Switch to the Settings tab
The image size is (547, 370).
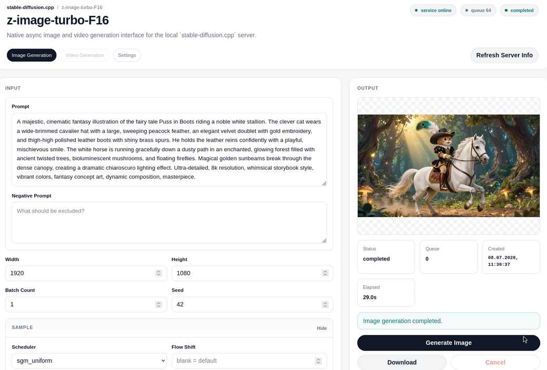click(x=126, y=55)
